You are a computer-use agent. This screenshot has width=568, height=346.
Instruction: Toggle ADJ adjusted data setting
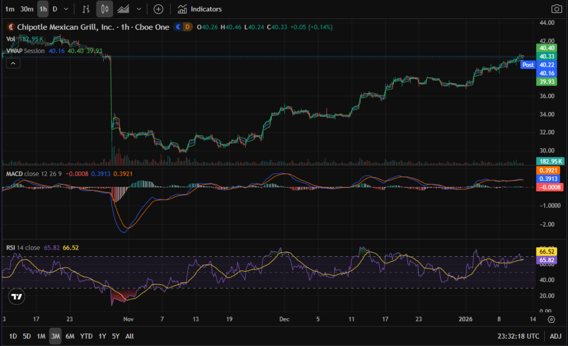point(555,336)
